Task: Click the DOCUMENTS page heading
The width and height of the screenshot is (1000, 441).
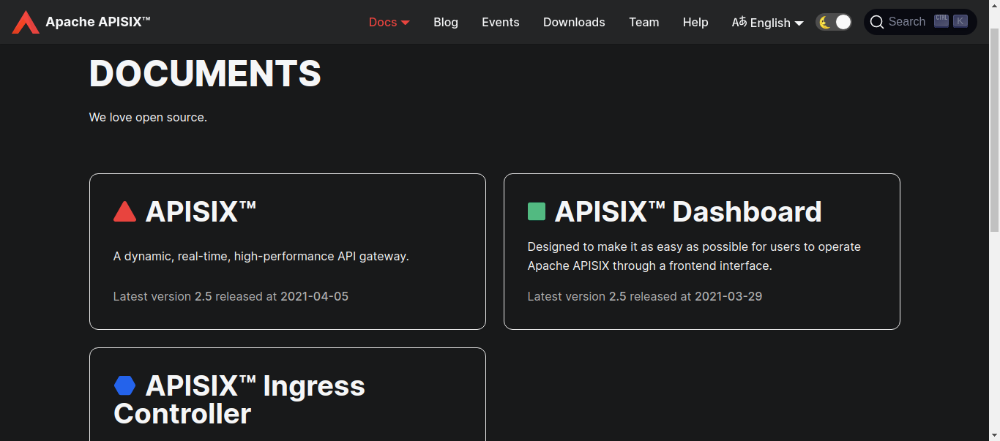Action: [x=205, y=73]
